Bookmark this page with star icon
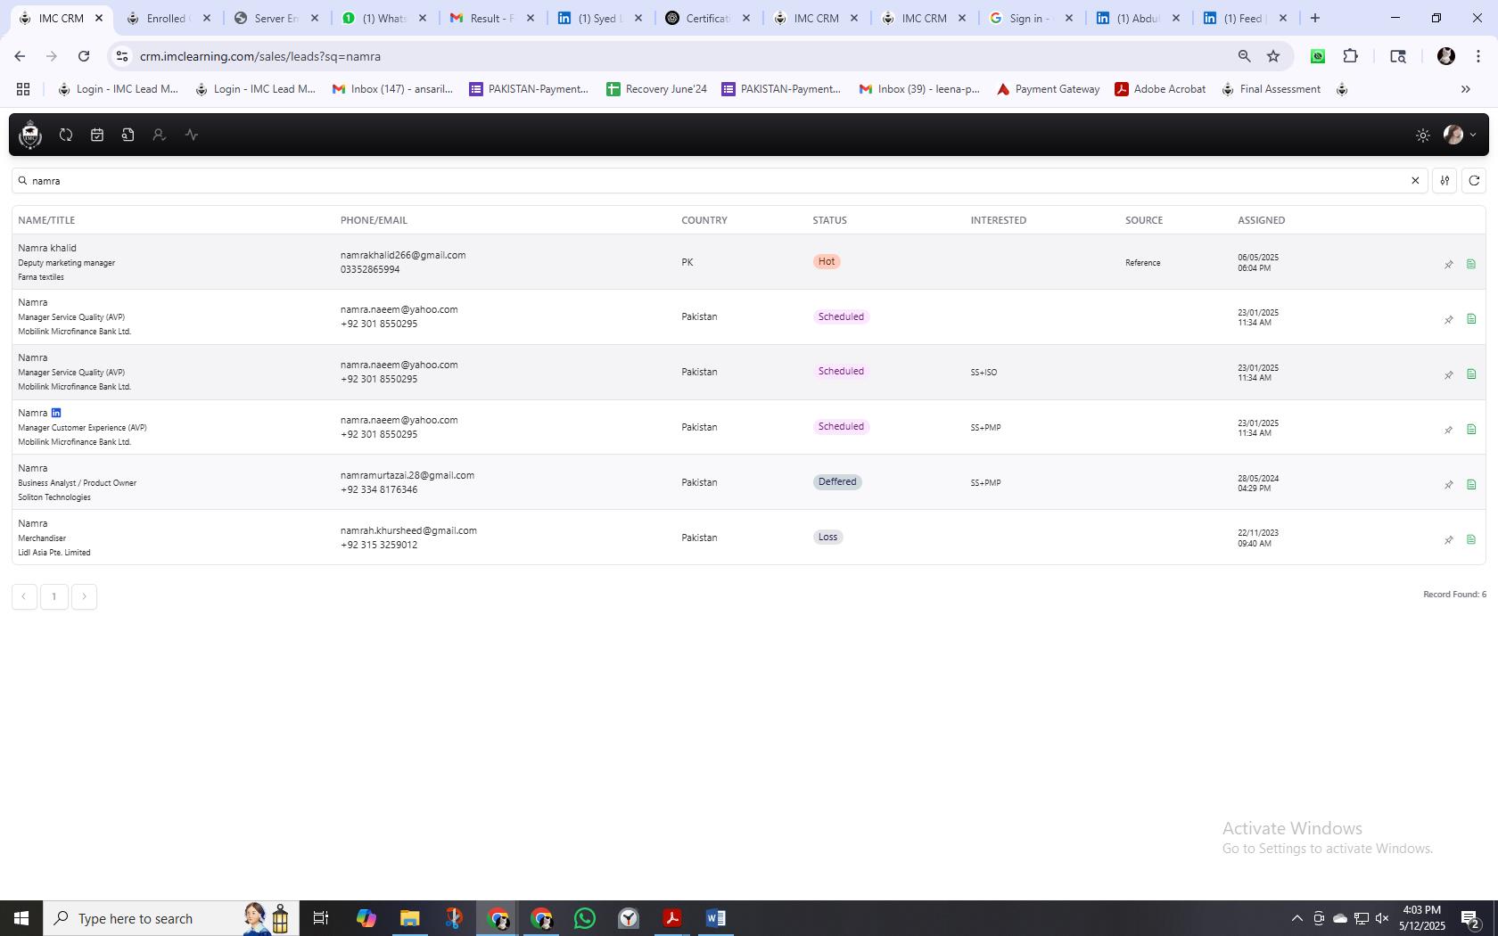This screenshot has height=936, width=1498. pyautogui.click(x=1273, y=56)
